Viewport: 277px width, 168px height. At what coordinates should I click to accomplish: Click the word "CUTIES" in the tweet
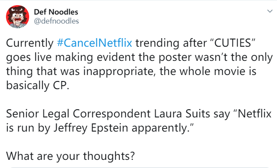point(232,43)
